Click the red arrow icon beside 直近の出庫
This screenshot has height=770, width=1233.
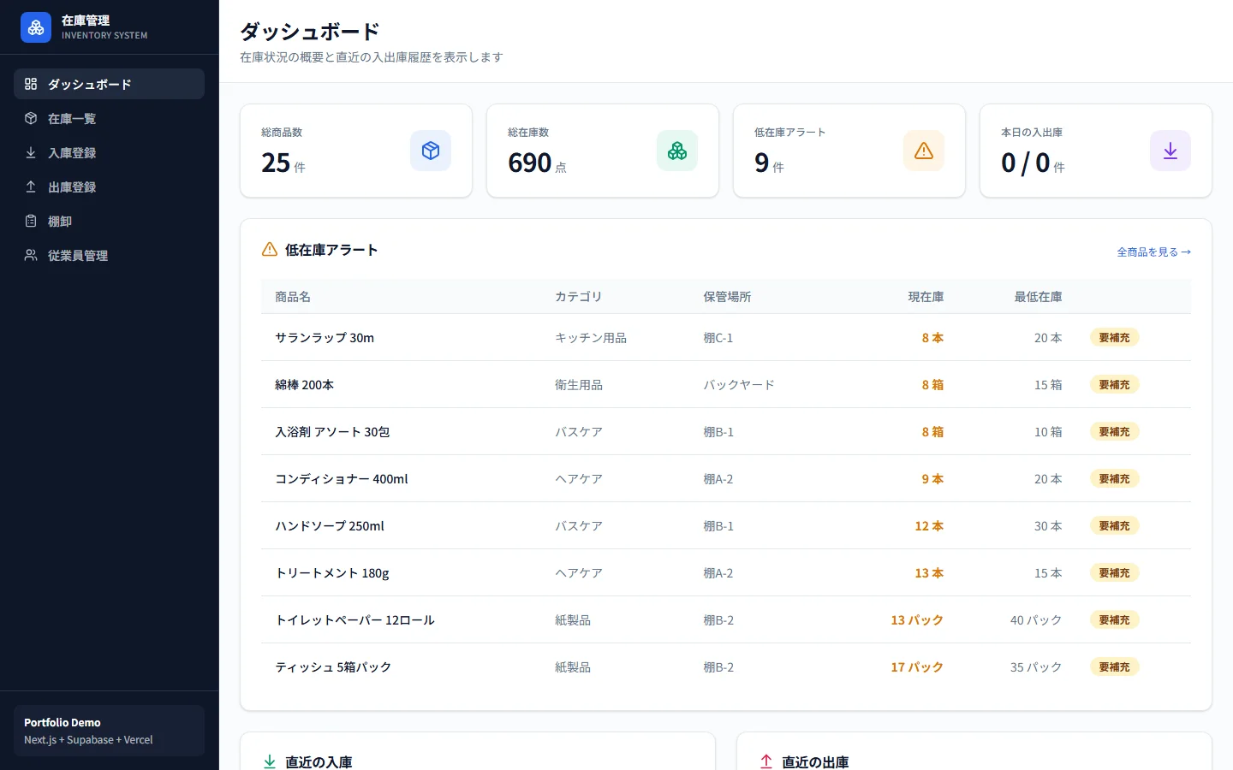coord(766,761)
